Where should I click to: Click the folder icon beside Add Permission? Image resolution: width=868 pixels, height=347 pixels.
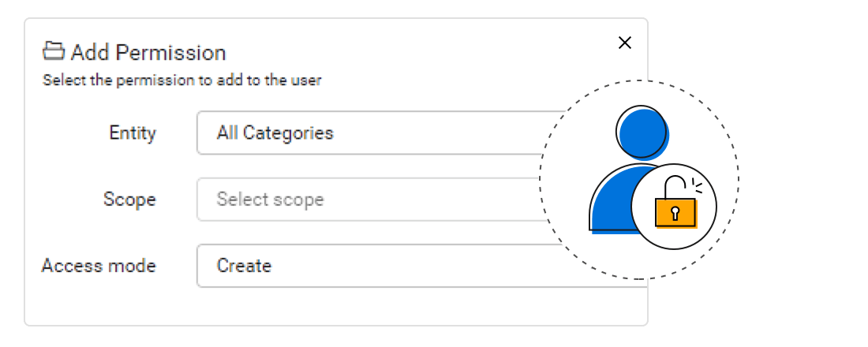(x=53, y=52)
